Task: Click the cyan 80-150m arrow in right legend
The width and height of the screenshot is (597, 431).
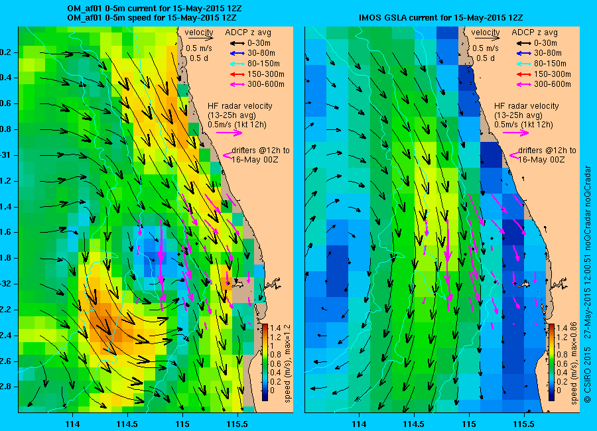Action: pos(523,64)
